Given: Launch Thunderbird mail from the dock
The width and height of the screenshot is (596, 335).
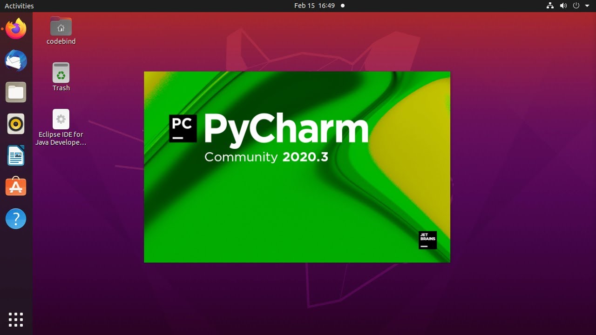Looking at the screenshot, I should click(x=16, y=60).
